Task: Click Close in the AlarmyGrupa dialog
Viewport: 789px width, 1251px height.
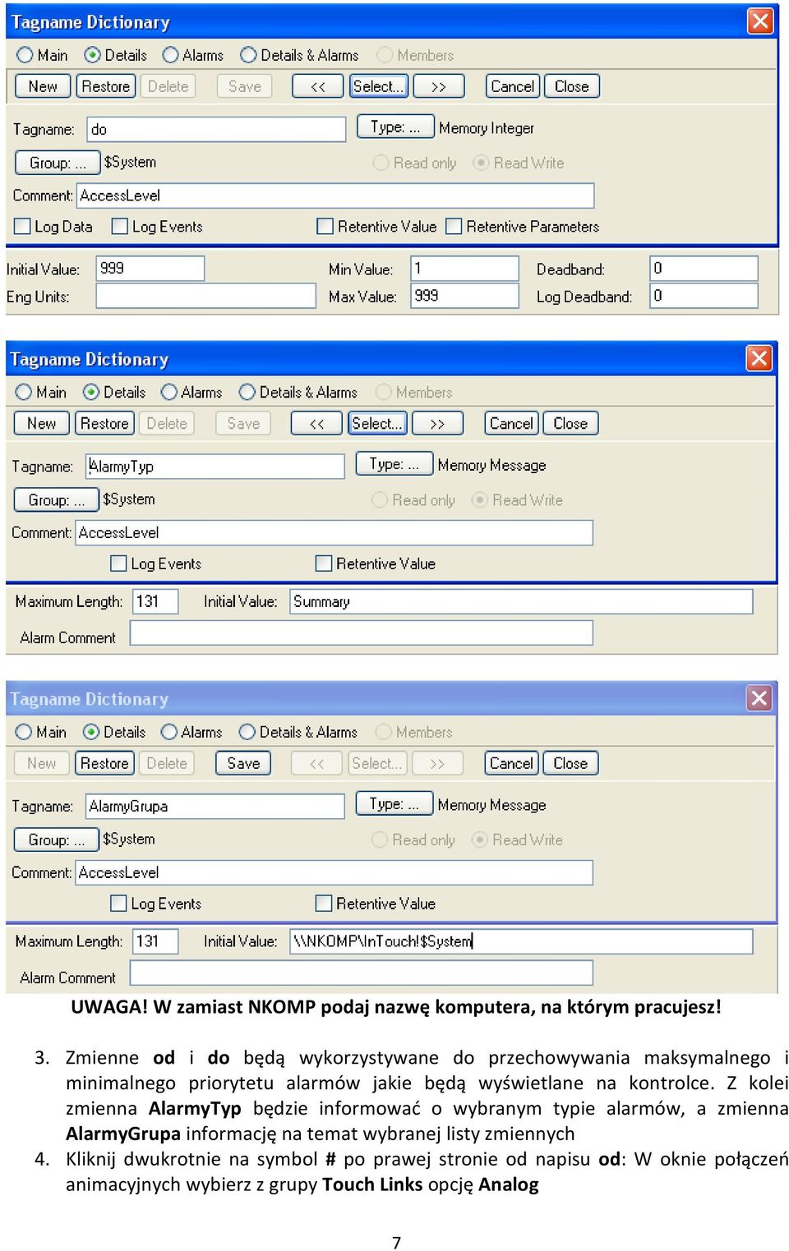Action: coord(570,763)
